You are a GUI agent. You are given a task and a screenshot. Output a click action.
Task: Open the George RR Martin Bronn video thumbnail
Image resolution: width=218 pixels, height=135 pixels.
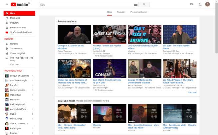(144, 69)
